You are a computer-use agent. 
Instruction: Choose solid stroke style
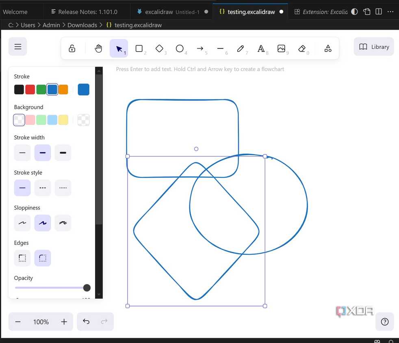point(22,188)
